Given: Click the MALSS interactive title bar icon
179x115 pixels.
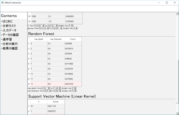Looking at the screenshot, I should coord(3,3).
